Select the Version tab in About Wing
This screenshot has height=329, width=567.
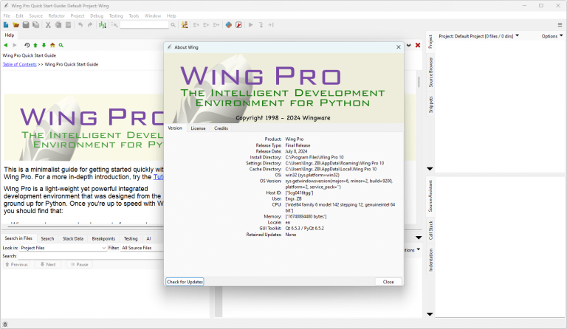pyautogui.click(x=175, y=128)
